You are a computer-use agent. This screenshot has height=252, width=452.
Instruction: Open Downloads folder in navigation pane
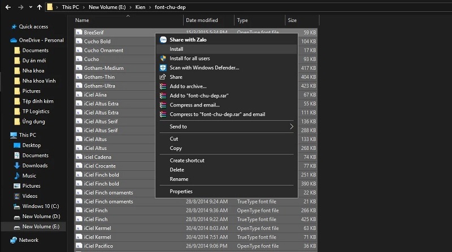pos(34,166)
